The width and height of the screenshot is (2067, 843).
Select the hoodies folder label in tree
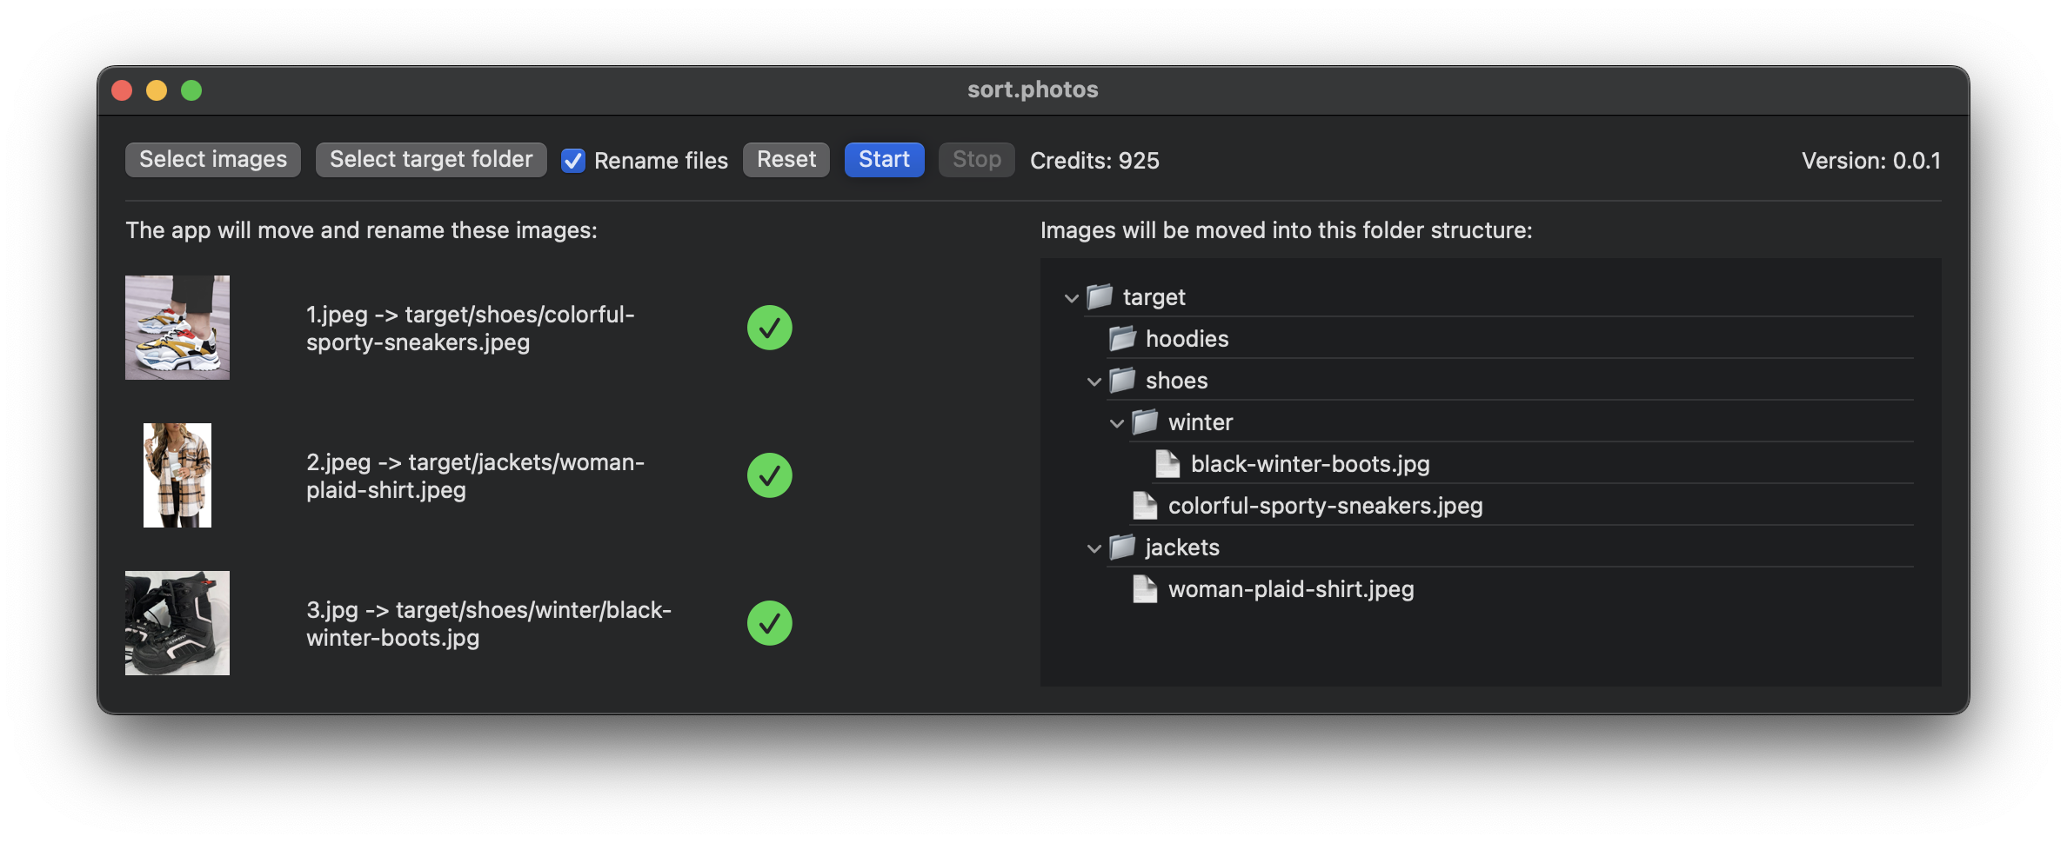(1187, 339)
